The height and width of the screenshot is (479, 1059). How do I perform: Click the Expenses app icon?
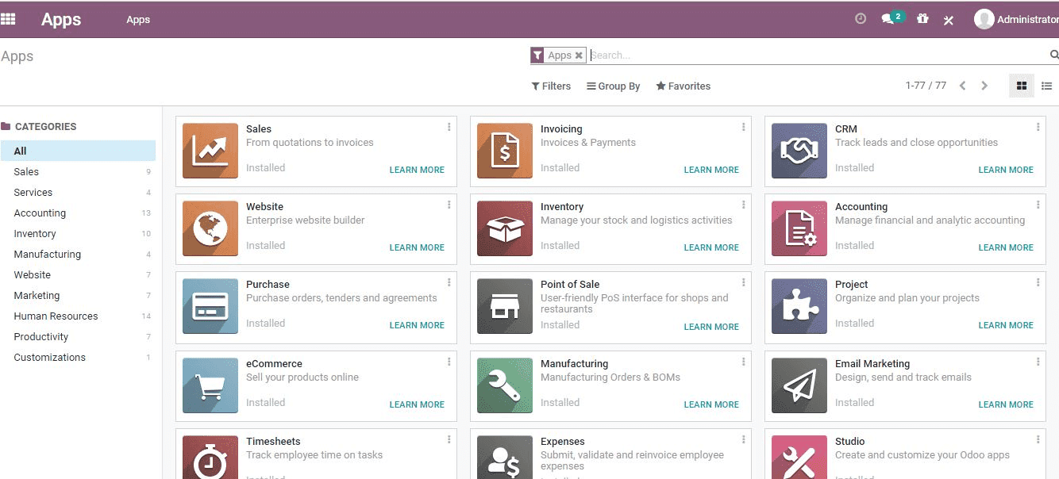pos(505,457)
